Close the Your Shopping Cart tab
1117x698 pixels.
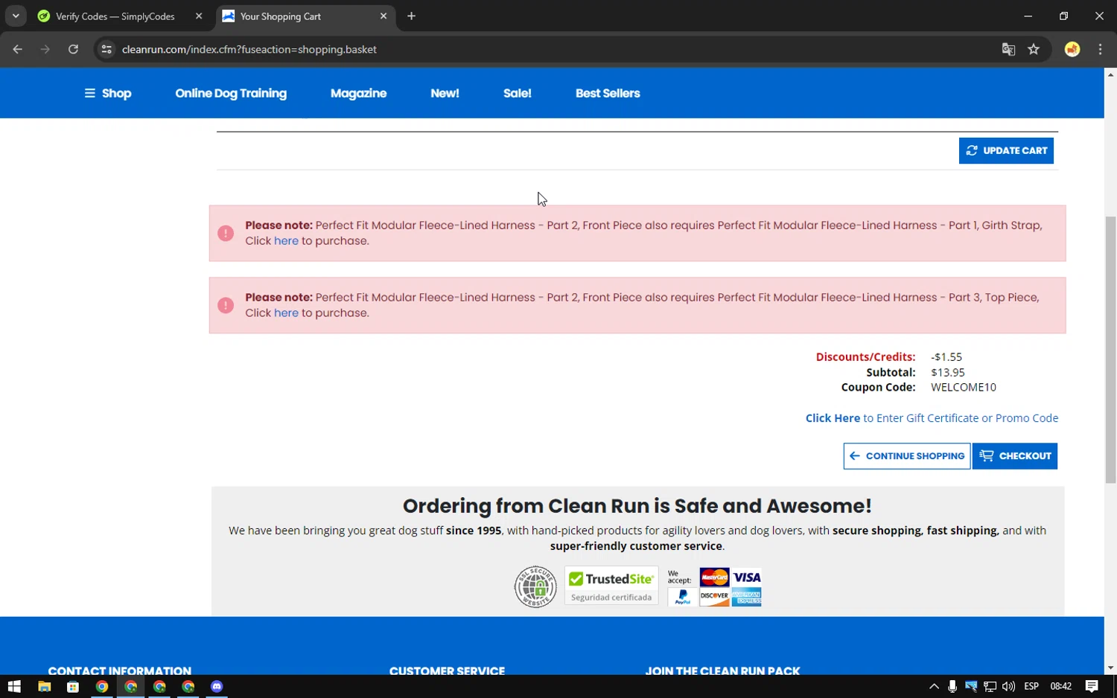pos(384,16)
